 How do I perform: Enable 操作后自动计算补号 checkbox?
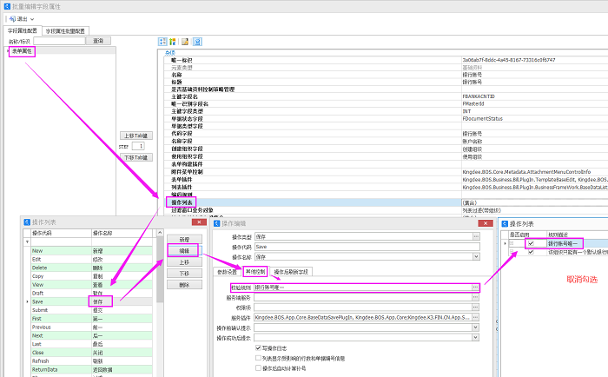click(x=258, y=367)
